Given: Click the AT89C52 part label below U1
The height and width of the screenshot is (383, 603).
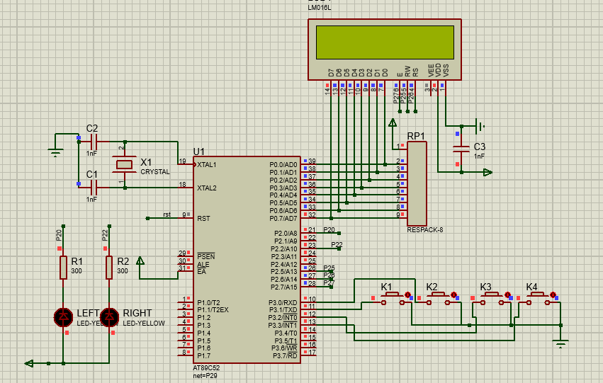Looking at the screenshot, I should pyautogui.click(x=206, y=368).
